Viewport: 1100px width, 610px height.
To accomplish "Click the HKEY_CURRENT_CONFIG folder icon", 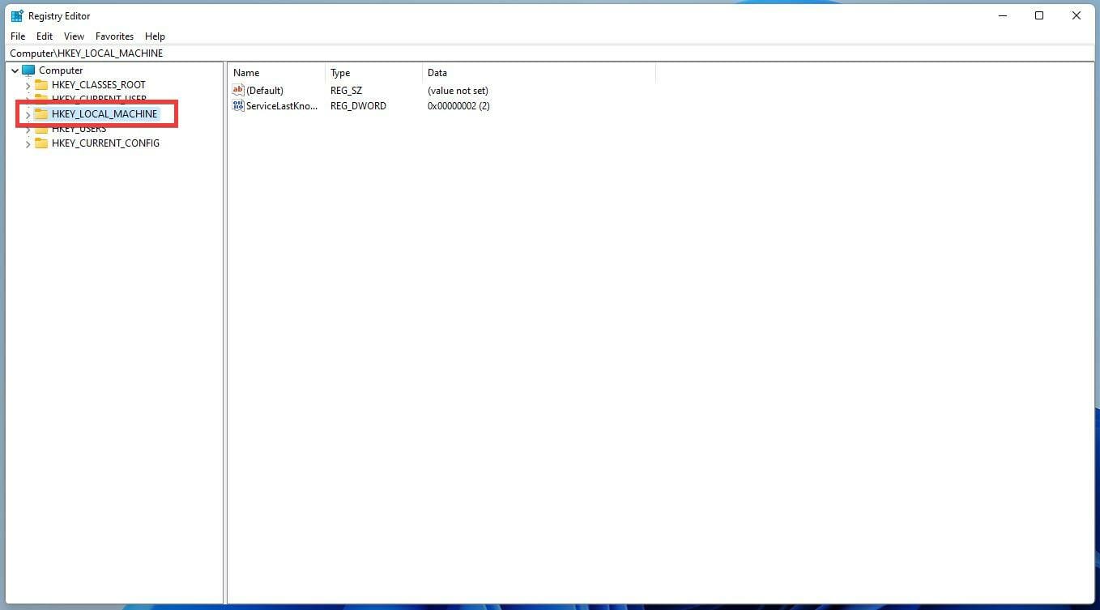I will tap(41, 143).
